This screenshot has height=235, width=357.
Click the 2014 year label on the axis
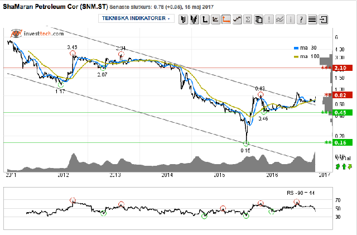tap(167, 175)
